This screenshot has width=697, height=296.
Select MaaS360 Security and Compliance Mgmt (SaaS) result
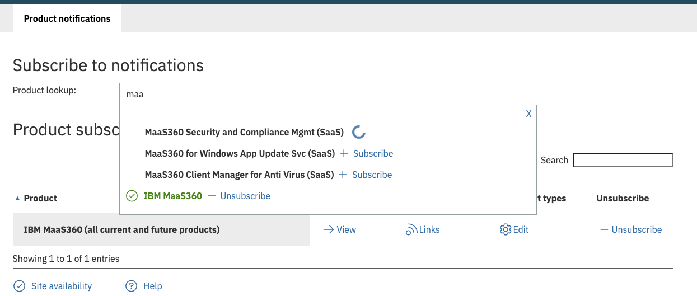tap(244, 133)
